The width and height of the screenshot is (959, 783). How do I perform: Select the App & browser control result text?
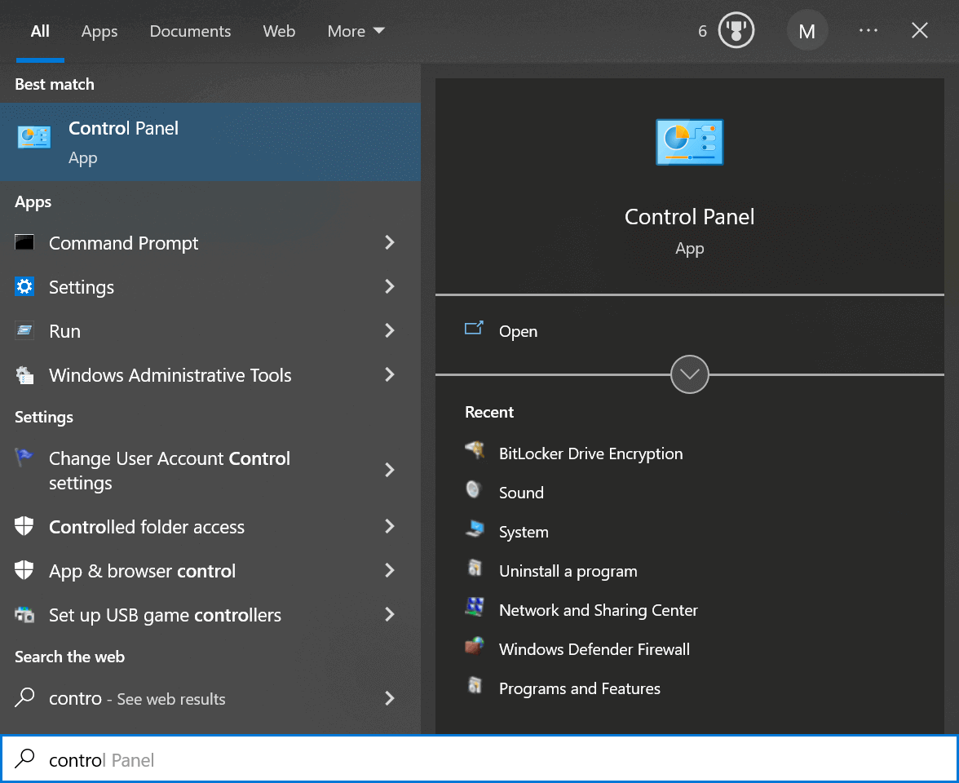pyautogui.click(x=142, y=571)
